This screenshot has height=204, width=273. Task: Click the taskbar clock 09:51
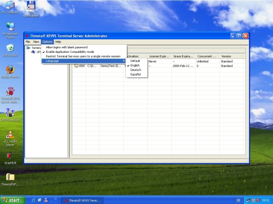[x=266, y=200]
